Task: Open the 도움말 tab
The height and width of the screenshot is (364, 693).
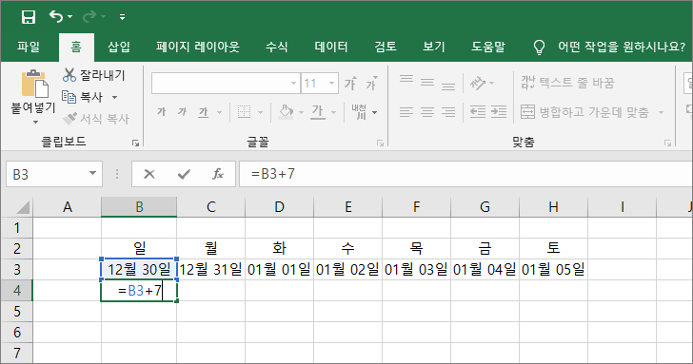Action: click(488, 47)
